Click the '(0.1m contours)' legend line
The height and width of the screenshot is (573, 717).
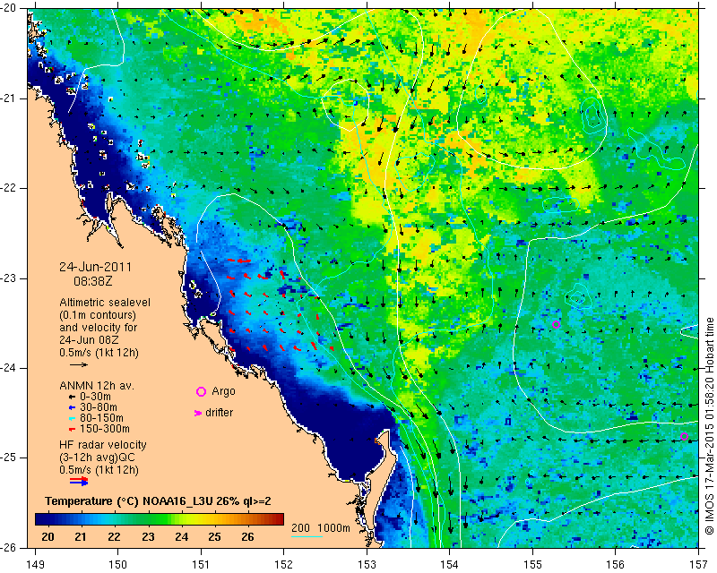tap(98, 315)
